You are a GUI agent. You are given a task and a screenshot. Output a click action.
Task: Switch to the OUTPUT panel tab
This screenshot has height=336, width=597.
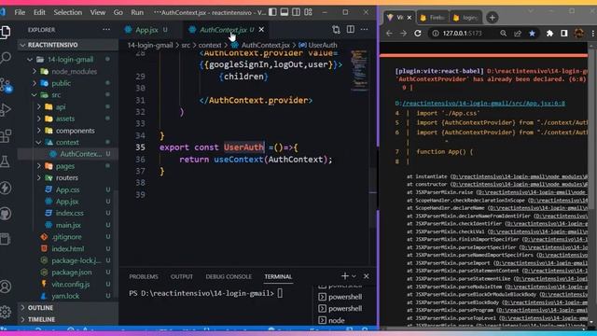182,276
